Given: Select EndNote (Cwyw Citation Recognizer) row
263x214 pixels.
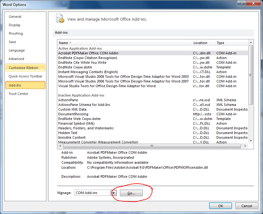Looking at the screenshot, I should pos(153,58).
